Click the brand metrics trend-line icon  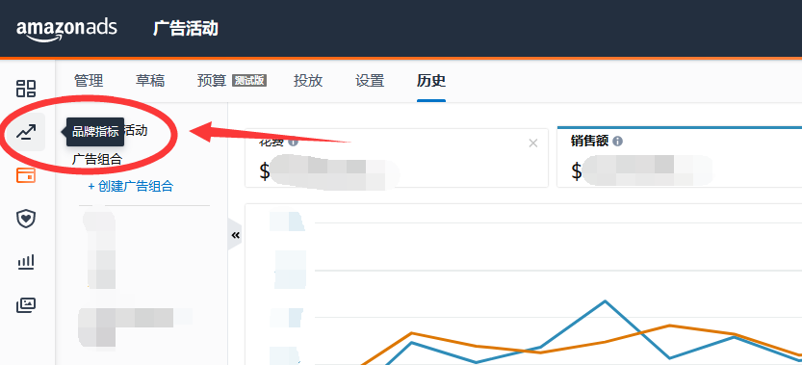(26, 132)
